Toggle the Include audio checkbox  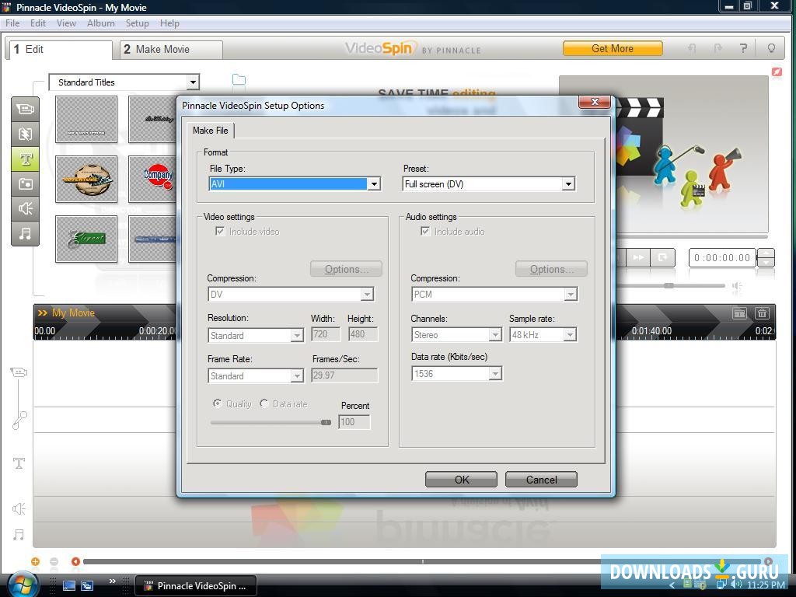click(x=425, y=232)
